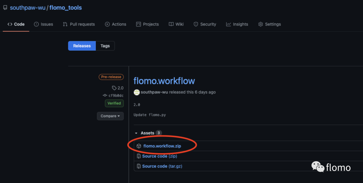
Task: Click the Pre-release badge
Action: pyautogui.click(x=111, y=77)
